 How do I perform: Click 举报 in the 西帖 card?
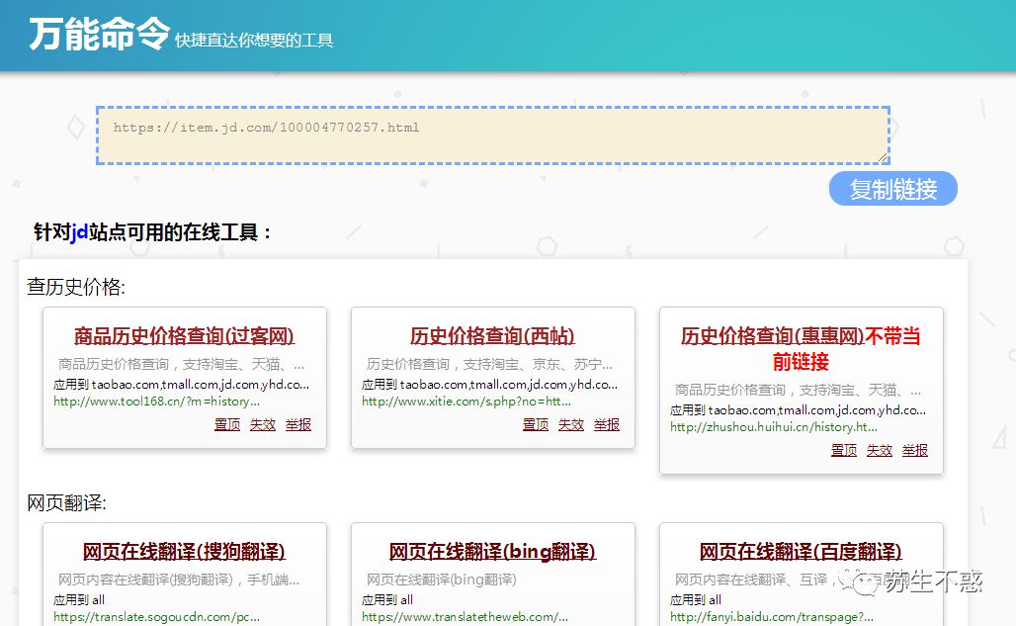tap(607, 424)
